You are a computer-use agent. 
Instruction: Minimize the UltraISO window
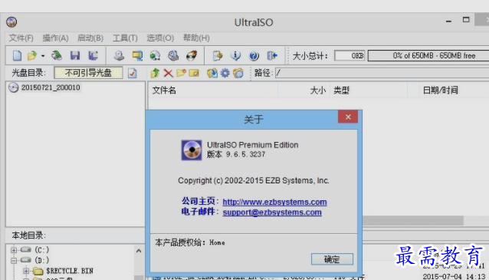(449, 21)
